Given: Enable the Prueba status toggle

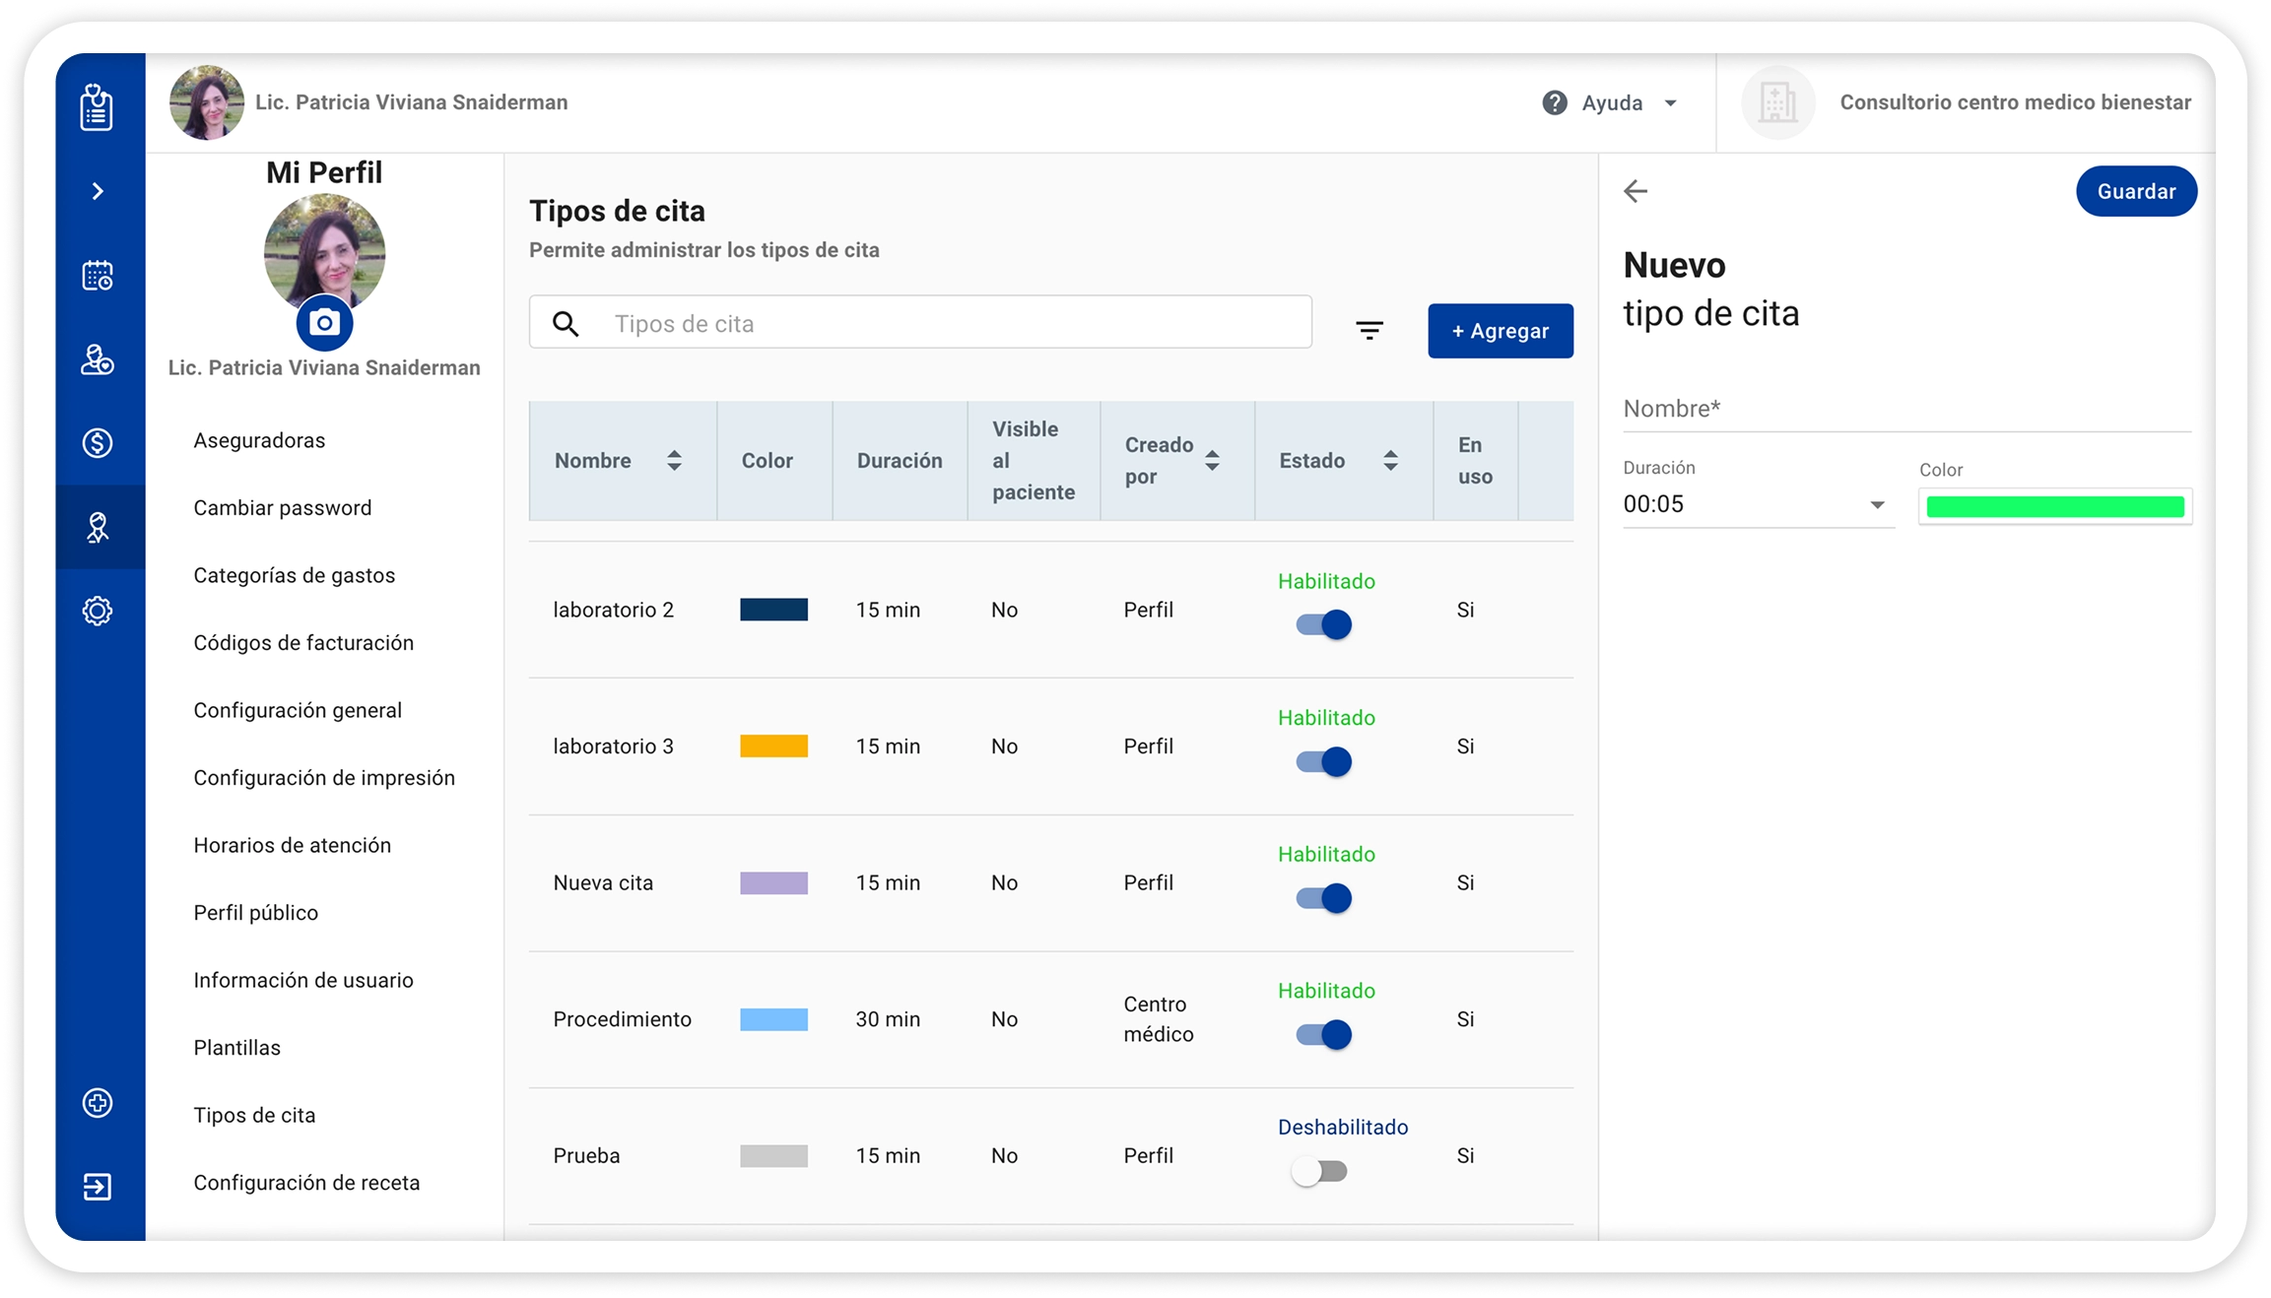Looking at the screenshot, I should coord(1319,1172).
